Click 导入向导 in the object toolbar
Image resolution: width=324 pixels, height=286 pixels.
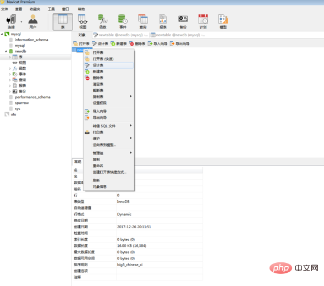[157, 43]
